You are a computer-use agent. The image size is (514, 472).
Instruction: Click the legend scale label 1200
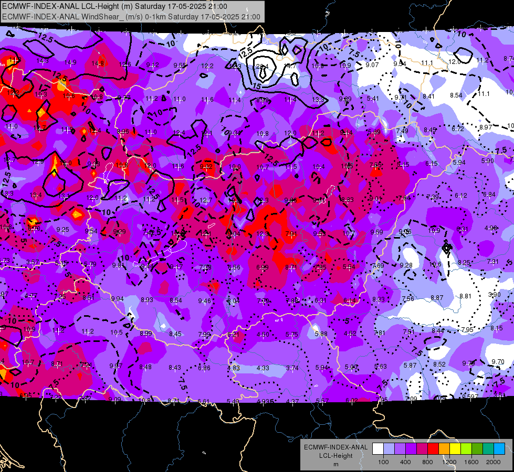pyautogui.click(x=449, y=462)
